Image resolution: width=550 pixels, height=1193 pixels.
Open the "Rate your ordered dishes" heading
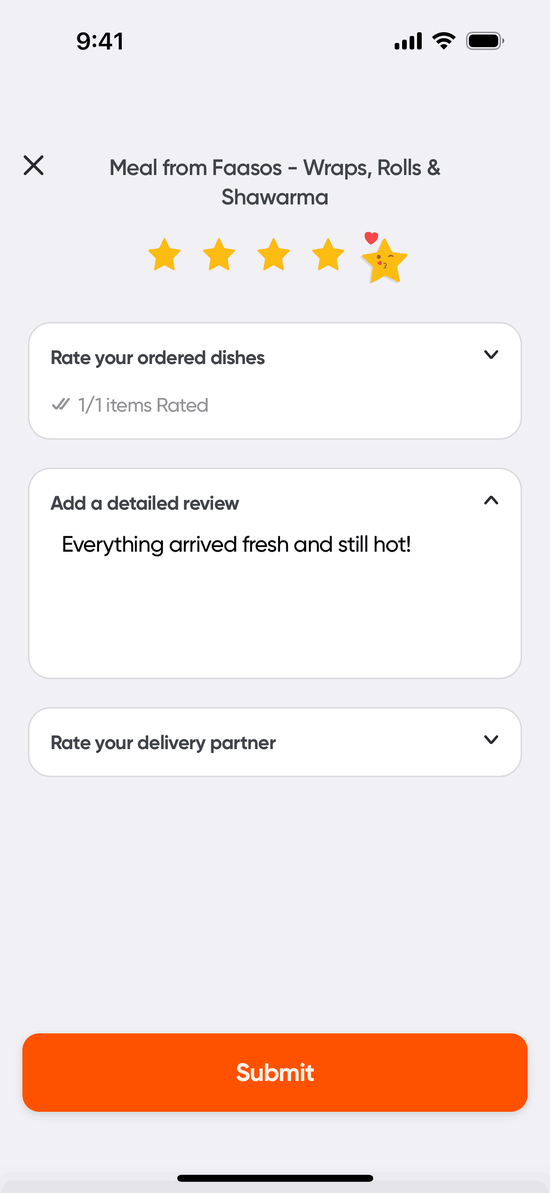[x=158, y=358]
